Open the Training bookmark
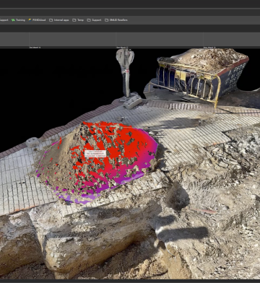Viewport: 260px width, 283px height. coord(18,20)
